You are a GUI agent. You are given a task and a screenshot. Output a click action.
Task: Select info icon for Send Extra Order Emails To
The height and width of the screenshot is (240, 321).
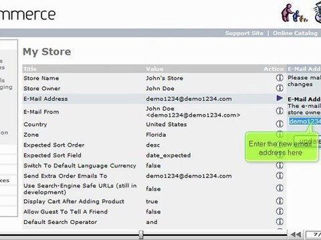(280, 175)
